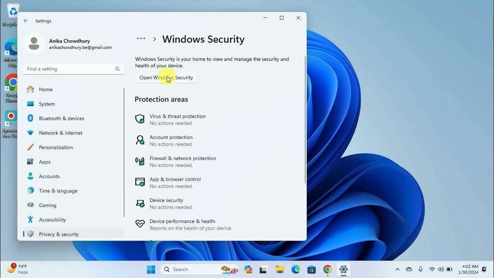Click the App & browser control icon
This screenshot has width=494, height=278.
pos(140,182)
